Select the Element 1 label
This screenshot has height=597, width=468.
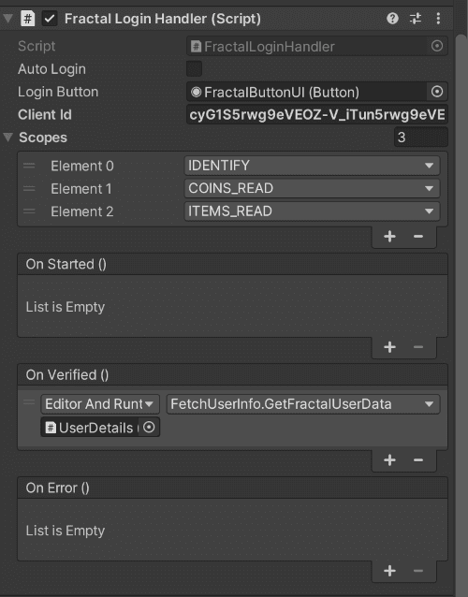click(81, 189)
